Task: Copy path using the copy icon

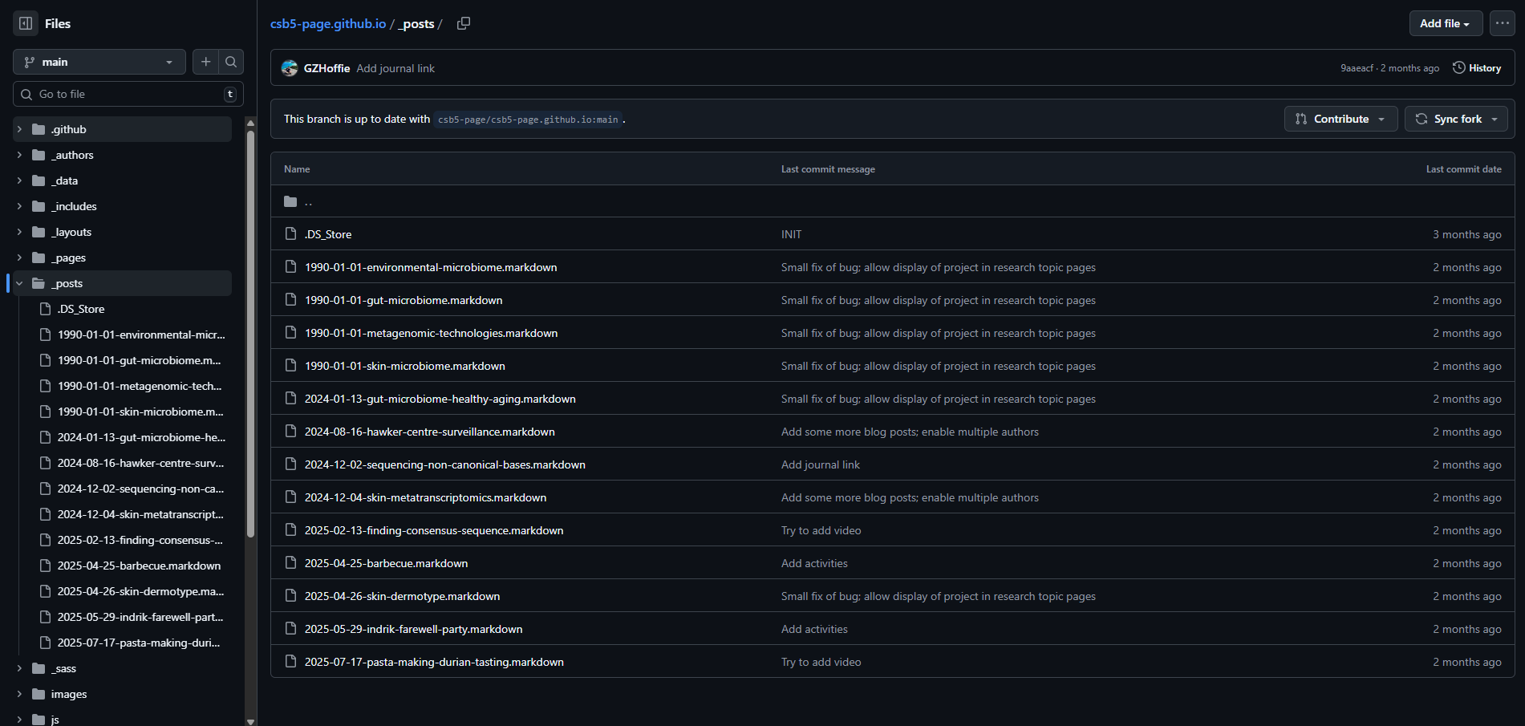Action: [464, 23]
